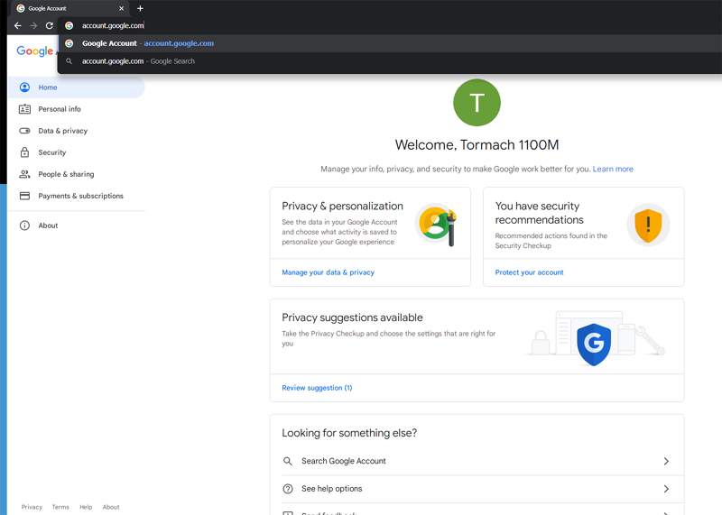The height and width of the screenshot is (515, 722).
Task: Choose the Google Search suggestion for account.google.com
Action: point(389,61)
